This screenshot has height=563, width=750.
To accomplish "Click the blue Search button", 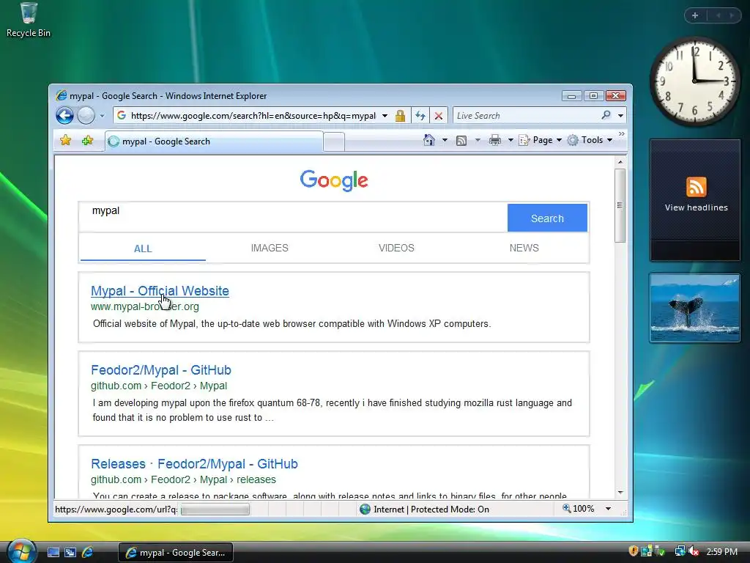I will 547,218.
